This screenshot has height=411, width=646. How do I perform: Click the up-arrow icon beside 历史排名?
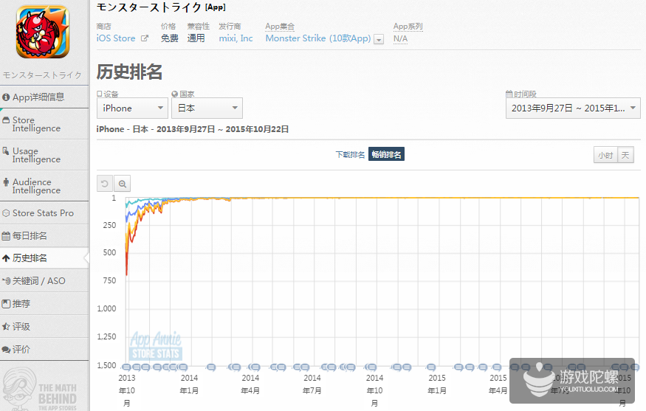pos(6,258)
